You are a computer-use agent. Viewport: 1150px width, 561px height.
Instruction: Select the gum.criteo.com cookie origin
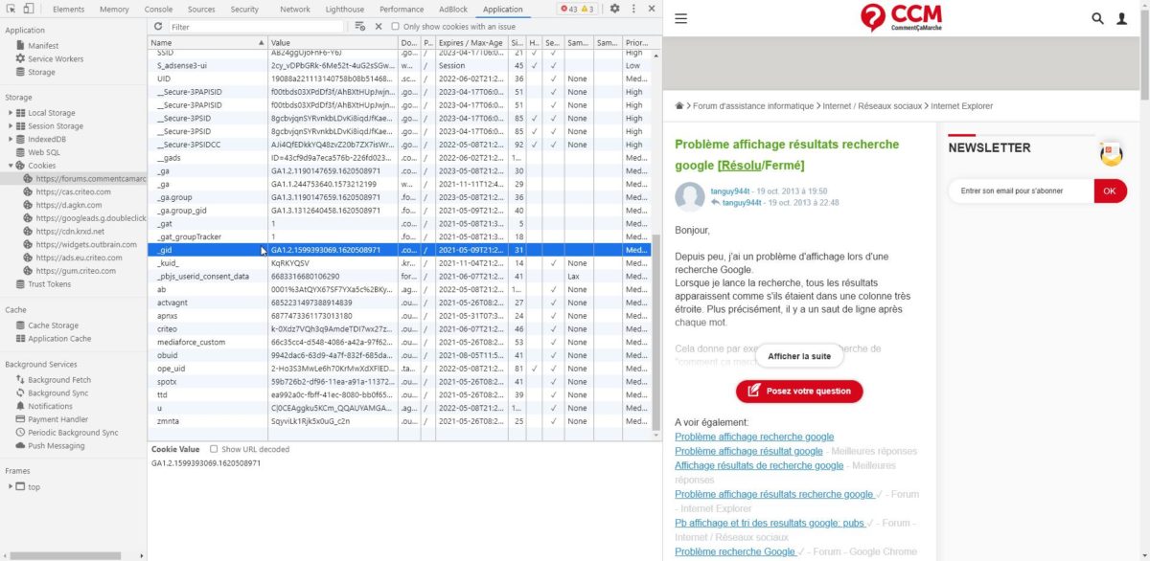tap(76, 271)
